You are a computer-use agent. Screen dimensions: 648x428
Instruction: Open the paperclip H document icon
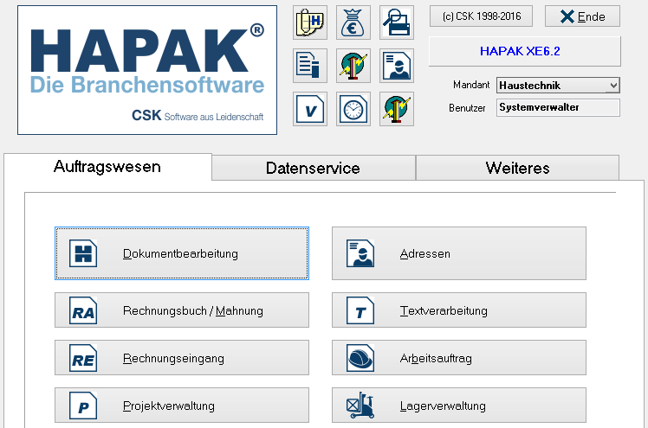coord(310,22)
